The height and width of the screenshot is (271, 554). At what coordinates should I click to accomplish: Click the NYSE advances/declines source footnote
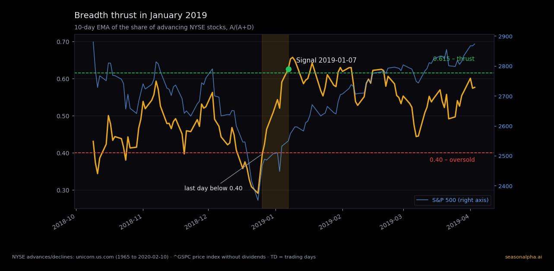pos(164,257)
